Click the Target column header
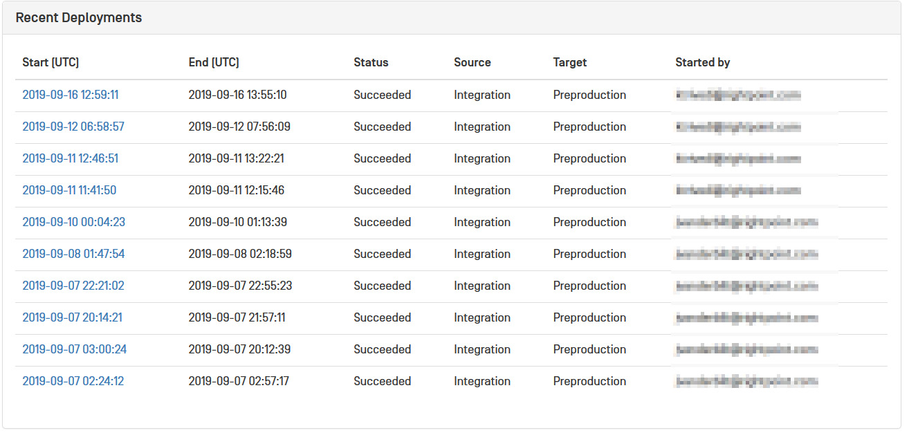The height and width of the screenshot is (435, 909). (x=570, y=62)
